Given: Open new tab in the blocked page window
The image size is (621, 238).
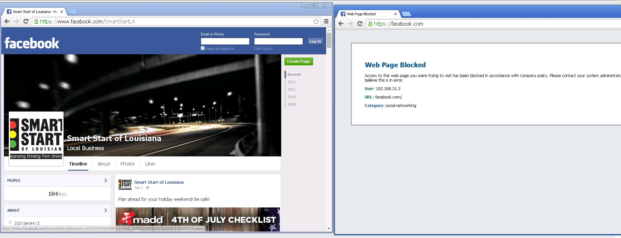Looking at the screenshot, I should pos(406,14).
